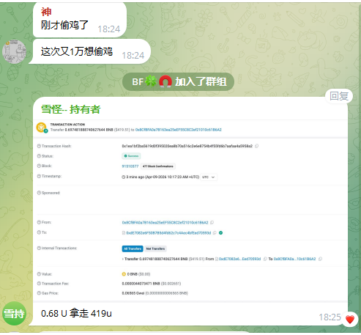The image size is (361, 335).
Task: Click the Block Confirmations badge
Action: [x=158, y=166]
